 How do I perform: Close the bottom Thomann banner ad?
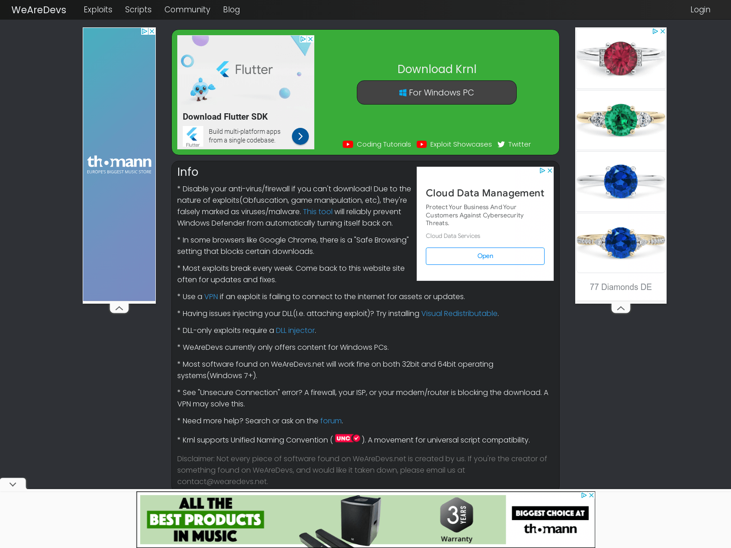[591, 495]
